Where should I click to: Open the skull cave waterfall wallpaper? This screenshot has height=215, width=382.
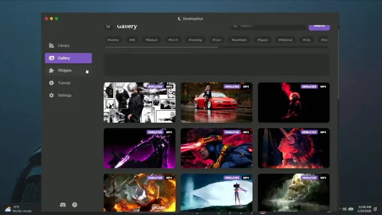pos(294,193)
